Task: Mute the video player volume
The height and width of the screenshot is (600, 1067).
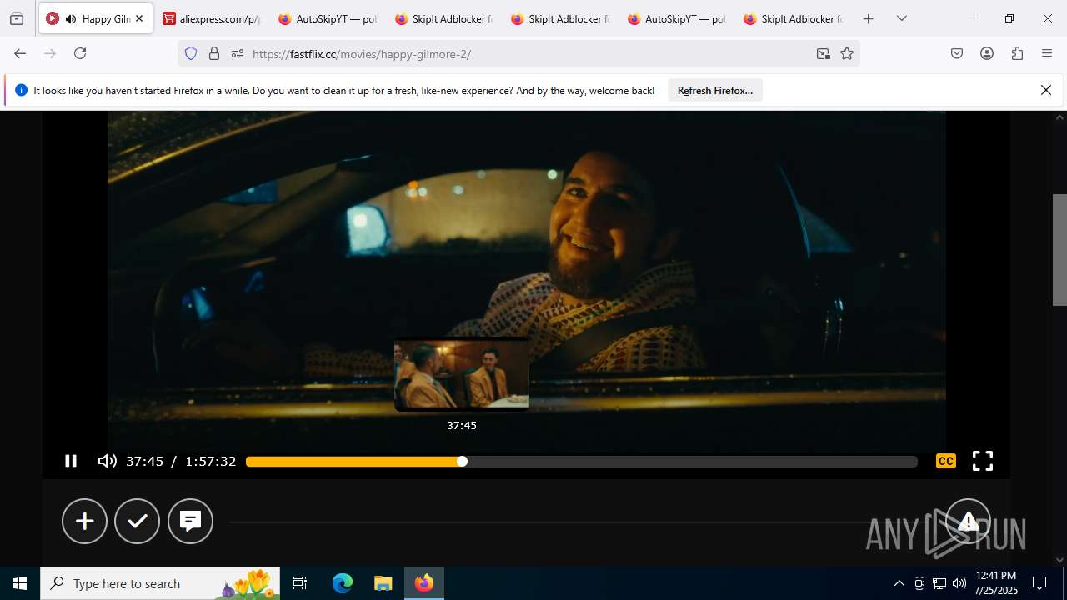Action: pos(107,461)
